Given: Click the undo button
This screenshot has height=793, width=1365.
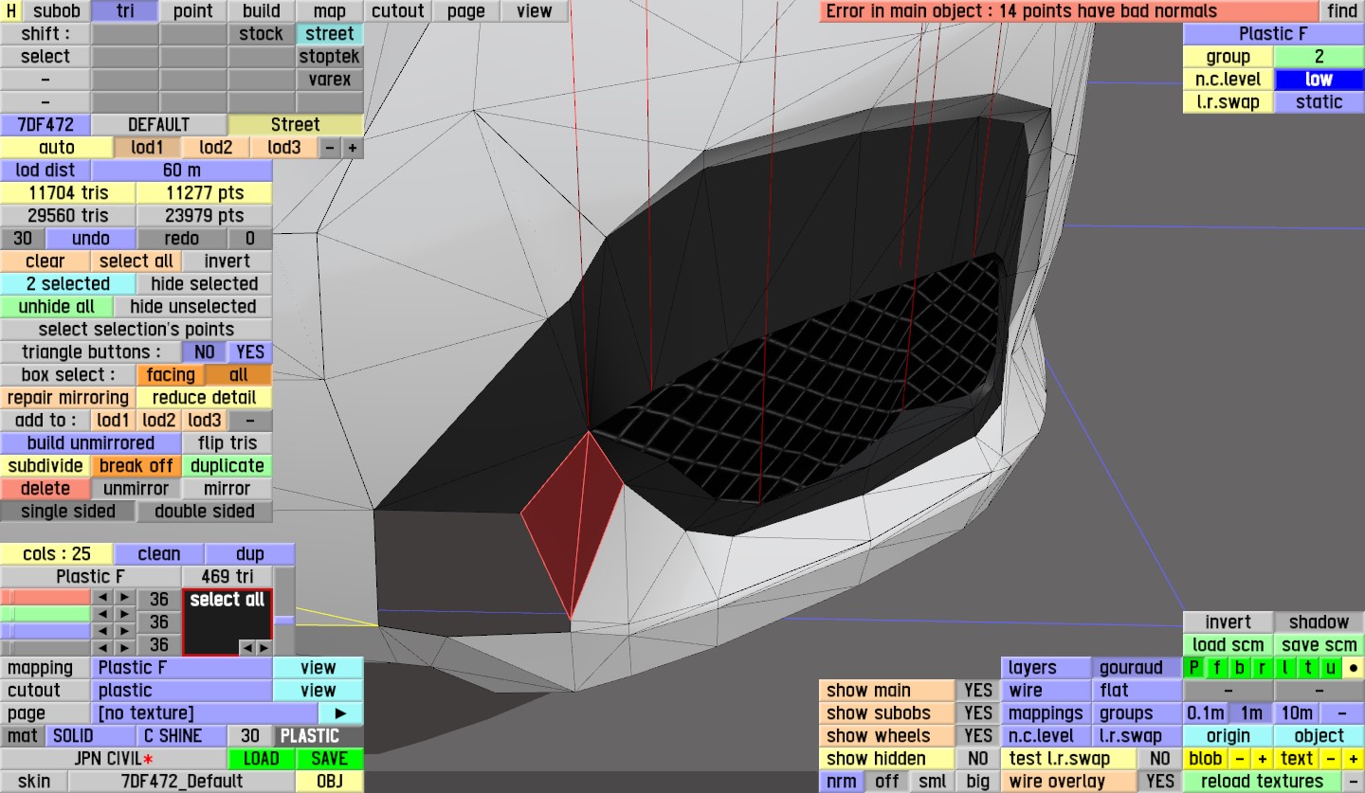Looking at the screenshot, I should [91, 239].
